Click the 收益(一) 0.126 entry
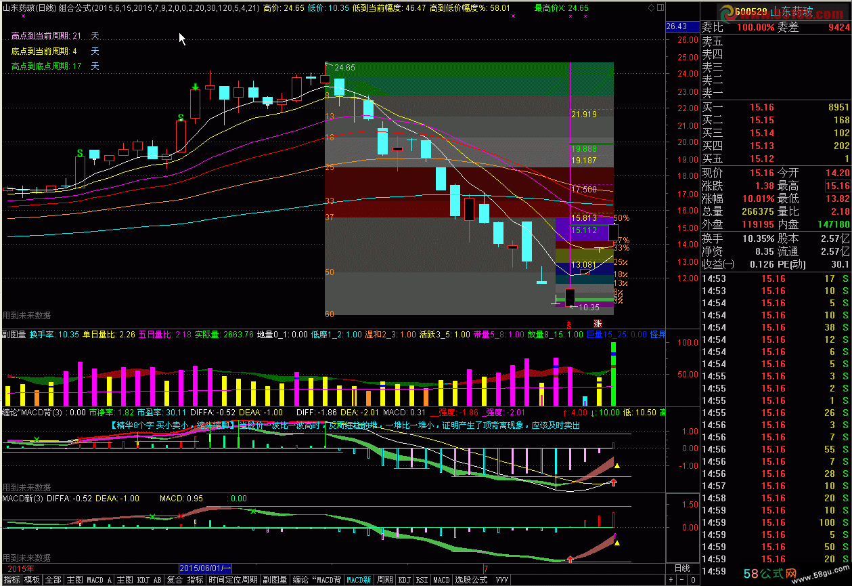Image resolution: width=852 pixels, height=586 pixels. pos(739,264)
